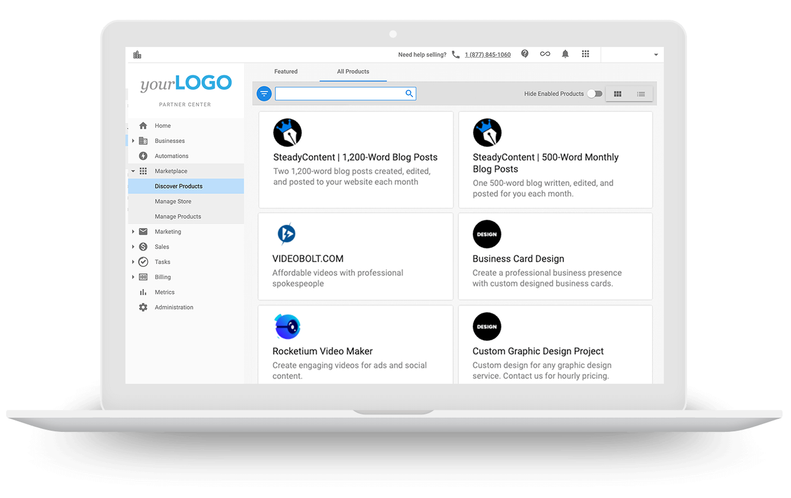The height and width of the screenshot is (498, 791).
Task: Expand the Marketing menu arrow
Action: click(133, 232)
